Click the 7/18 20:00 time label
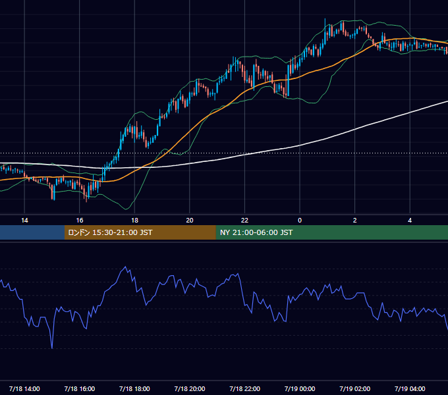 [x=190, y=388]
